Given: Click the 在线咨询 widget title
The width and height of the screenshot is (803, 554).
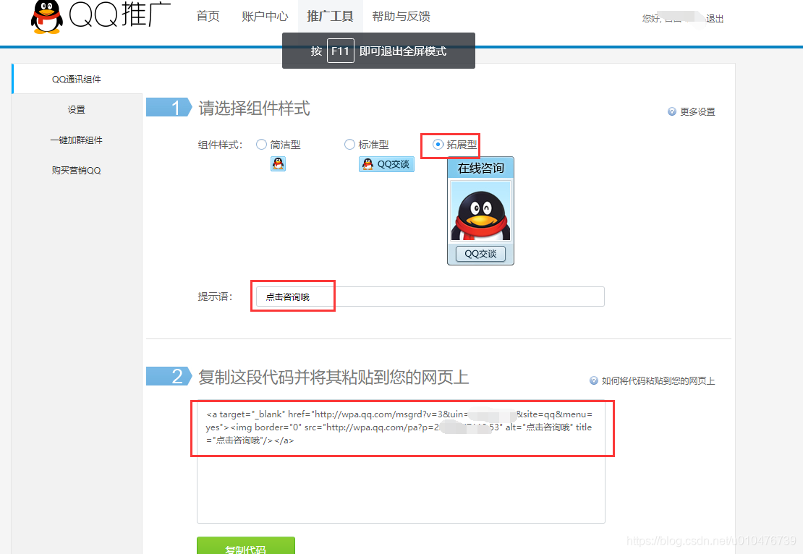Looking at the screenshot, I should pyautogui.click(x=480, y=168).
